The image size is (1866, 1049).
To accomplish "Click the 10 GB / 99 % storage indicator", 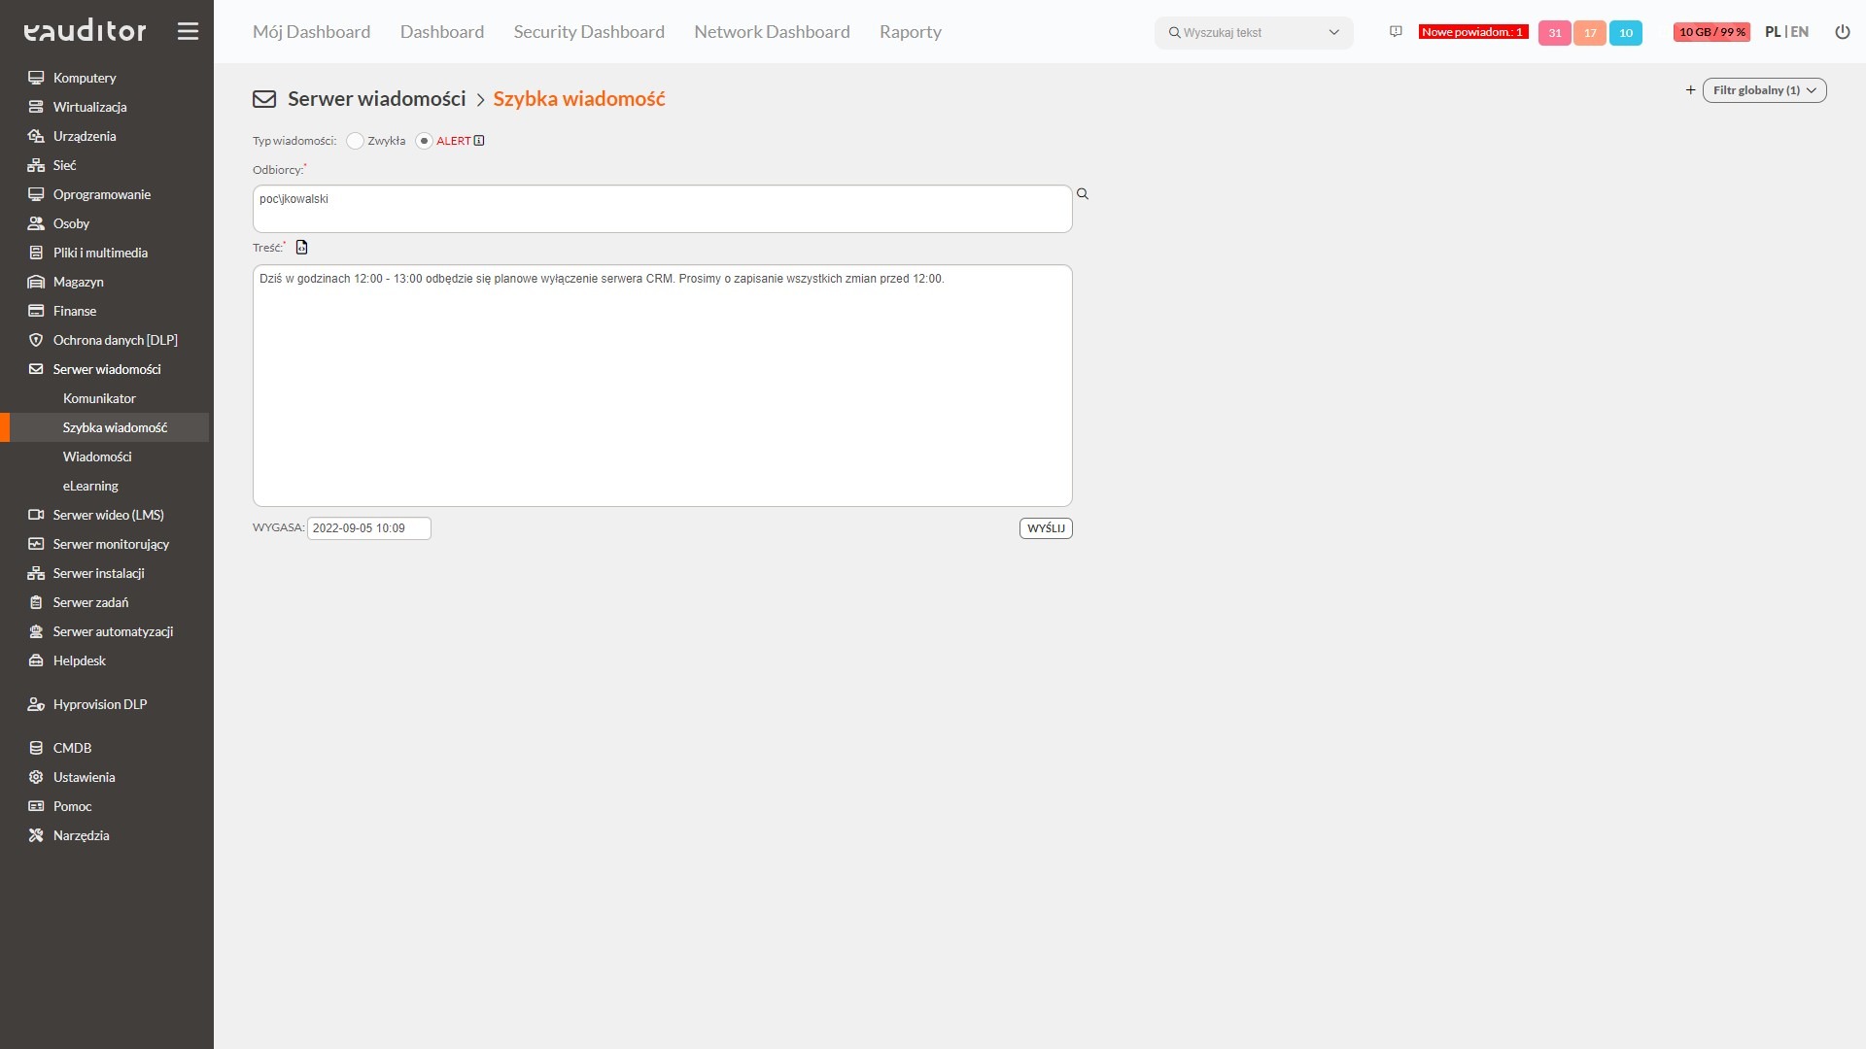I will (1711, 32).
